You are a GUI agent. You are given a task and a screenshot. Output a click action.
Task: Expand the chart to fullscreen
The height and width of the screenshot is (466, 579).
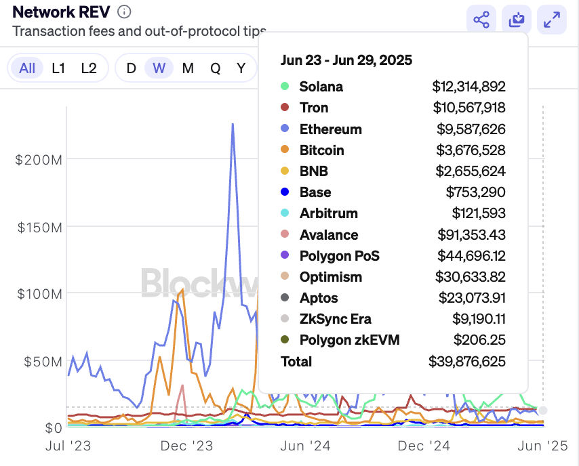551,19
